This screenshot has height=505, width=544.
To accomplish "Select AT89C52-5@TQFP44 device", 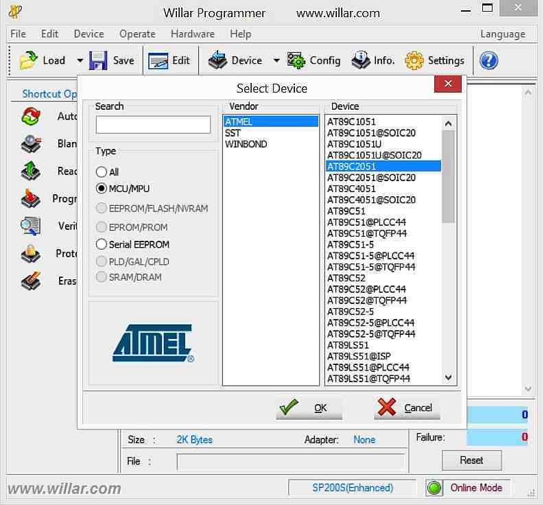I will tap(383, 334).
